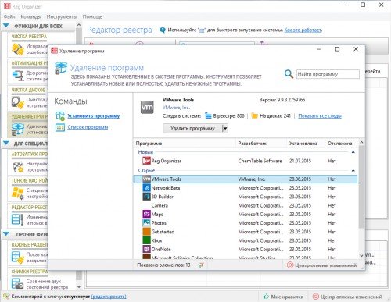
Task: Click the program list icon next to Список программ
Action: tap(60, 127)
